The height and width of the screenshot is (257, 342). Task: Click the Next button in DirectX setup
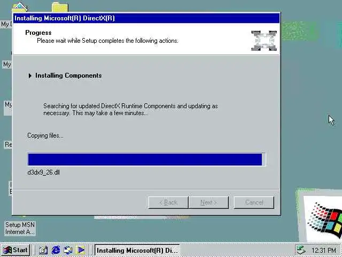(208, 202)
